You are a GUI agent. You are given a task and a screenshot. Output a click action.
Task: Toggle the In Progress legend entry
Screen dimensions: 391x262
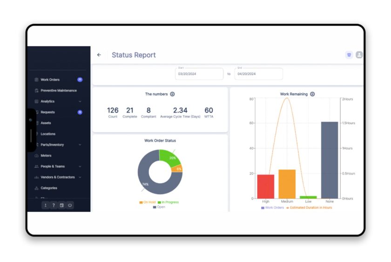pos(168,202)
